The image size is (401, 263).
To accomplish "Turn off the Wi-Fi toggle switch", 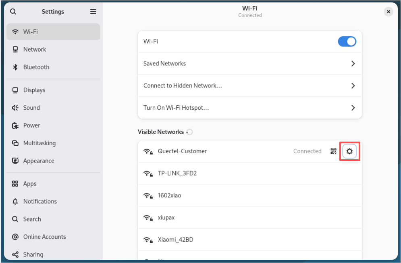I will [x=347, y=42].
